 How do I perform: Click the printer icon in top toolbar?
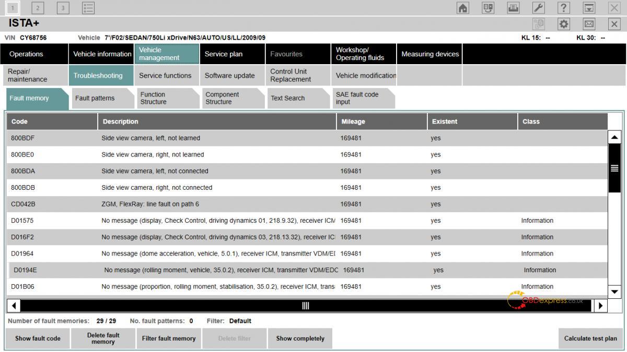click(513, 8)
